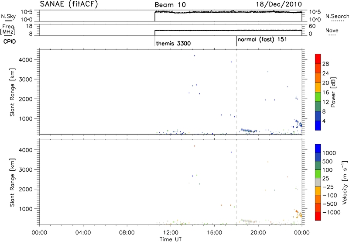
Task: Click the '20:00' time tick label
Action: pos(258,233)
